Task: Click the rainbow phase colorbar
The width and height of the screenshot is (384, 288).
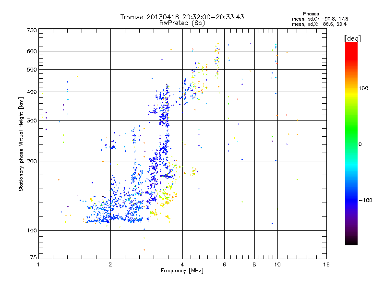Action: (351, 143)
